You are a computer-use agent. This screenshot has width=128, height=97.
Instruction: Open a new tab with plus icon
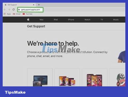tap(39, 5)
